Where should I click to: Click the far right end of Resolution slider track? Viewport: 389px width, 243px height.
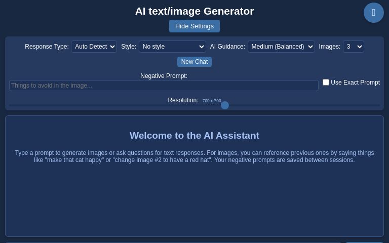pos(379,105)
